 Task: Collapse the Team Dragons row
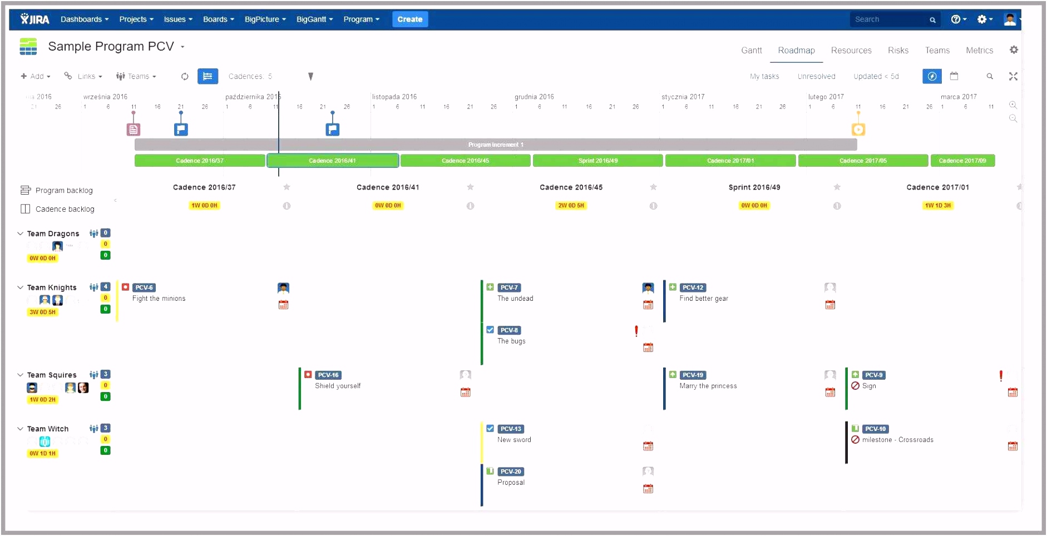[x=20, y=234]
